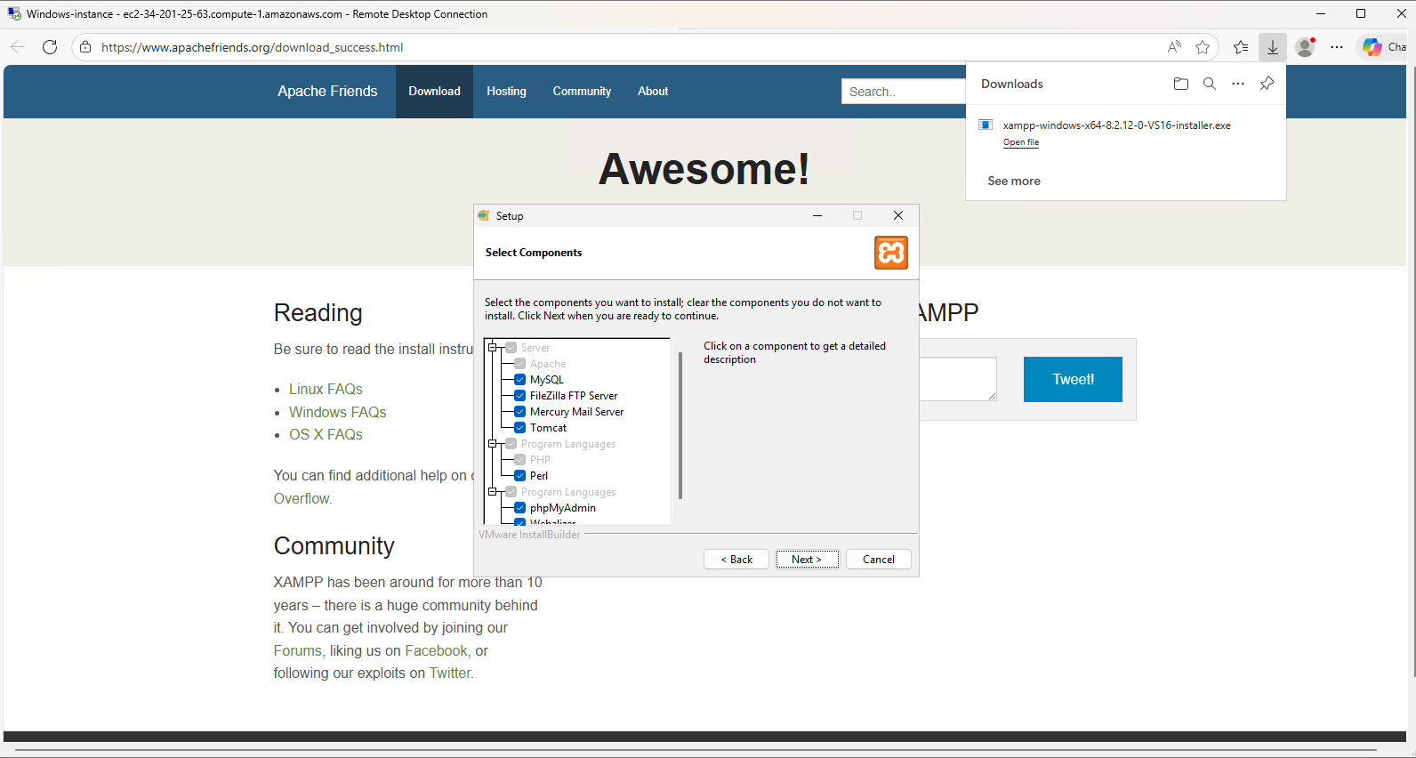This screenshot has width=1416, height=758.
Task: Collapse second Program Languages node above phpMyAdmin
Action: pos(493,492)
